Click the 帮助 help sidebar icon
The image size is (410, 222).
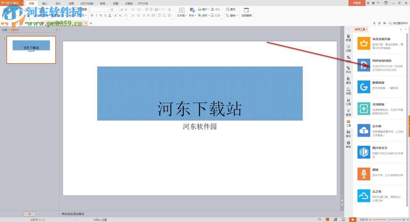348,144
